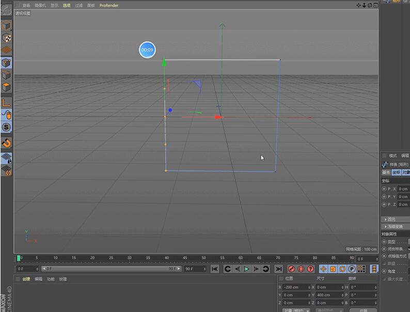Screen dimensions: 410x312
Task: Click the viewport rotate circle icon
Action: pyautogui.click(x=370, y=5)
